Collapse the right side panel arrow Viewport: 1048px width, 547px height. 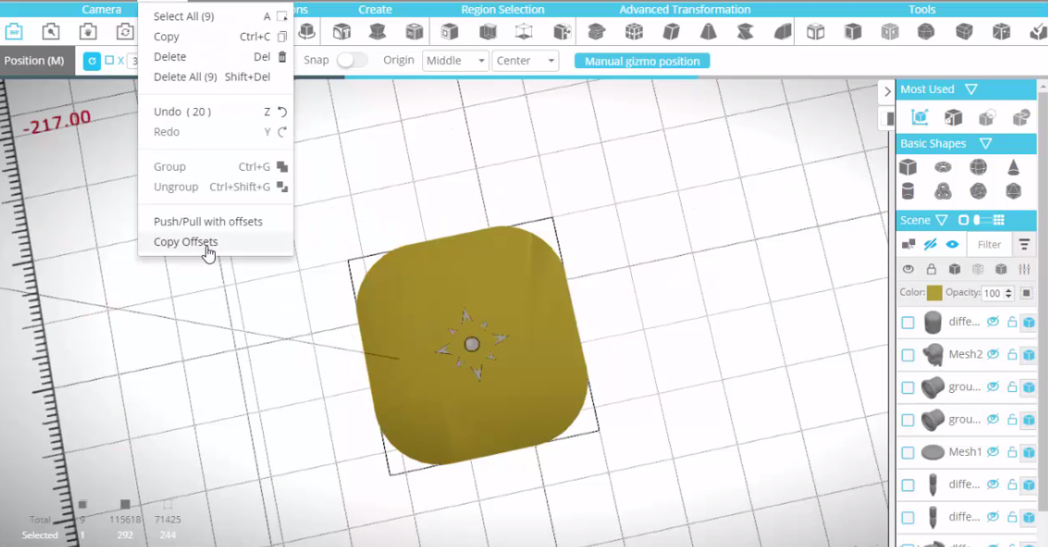pyautogui.click(x=887, y=92)
